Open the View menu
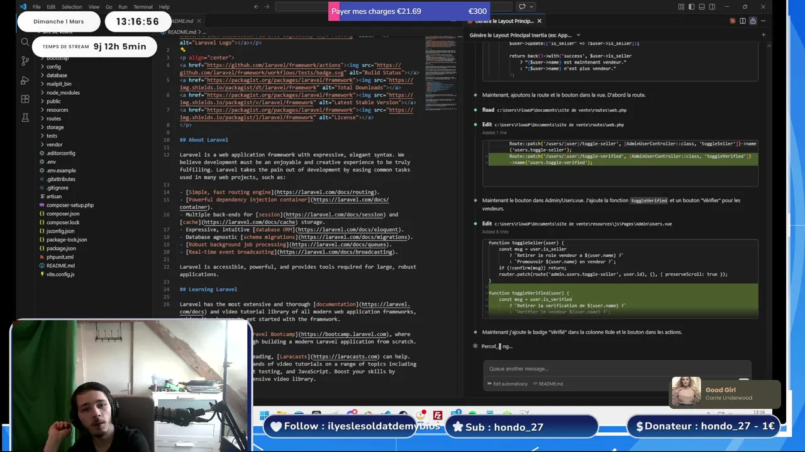805x452 pixels. (94, 7)
